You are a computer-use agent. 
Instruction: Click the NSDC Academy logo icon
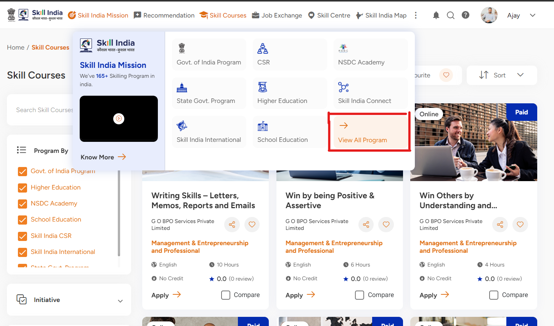click(343, 48)
